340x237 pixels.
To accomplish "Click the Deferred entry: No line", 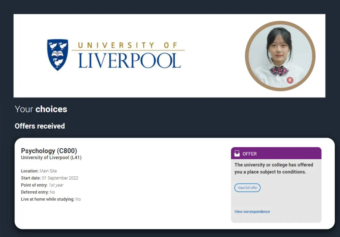I will pyautogui.click(x=38, y=192).
